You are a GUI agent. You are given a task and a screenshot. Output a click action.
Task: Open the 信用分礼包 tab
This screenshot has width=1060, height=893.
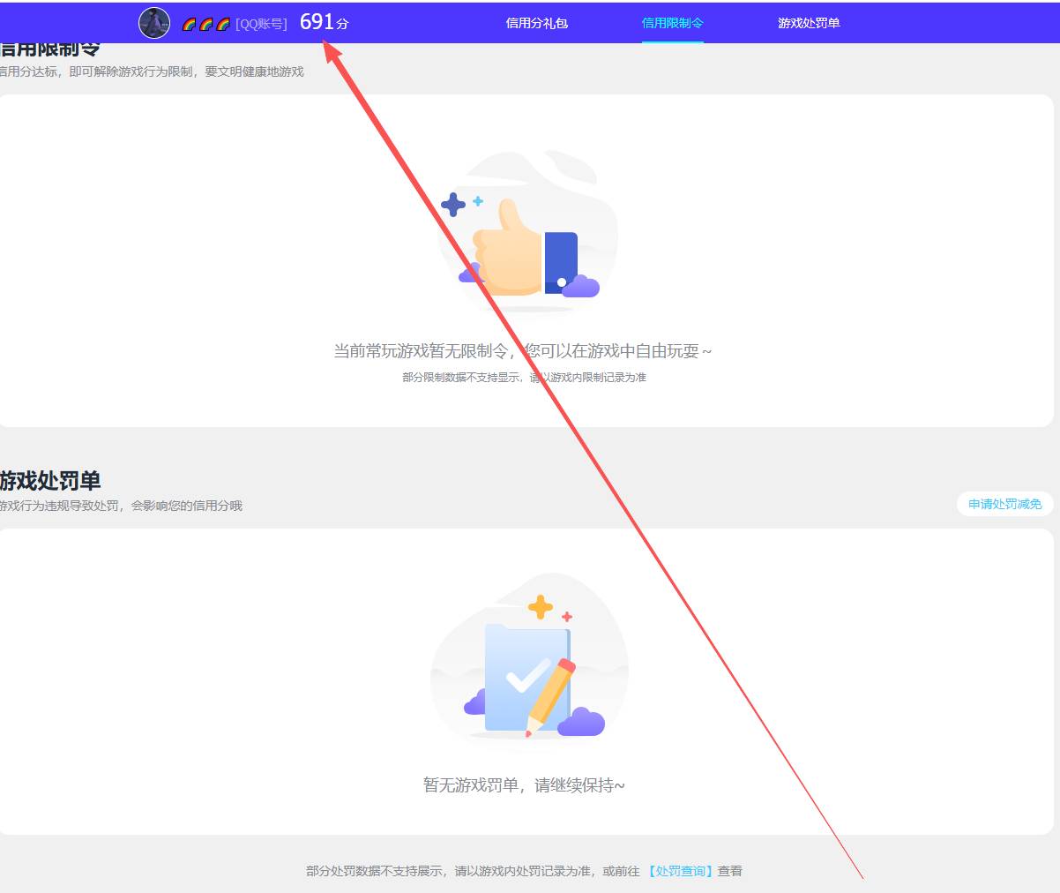point(536,23)
